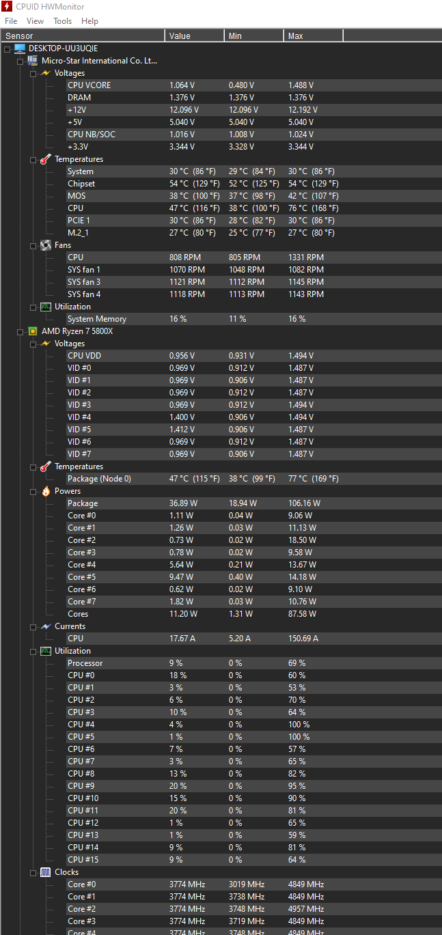Collapse the motherboard Voltages group
This screenshot has width=442, height=935.
point(33,73)
